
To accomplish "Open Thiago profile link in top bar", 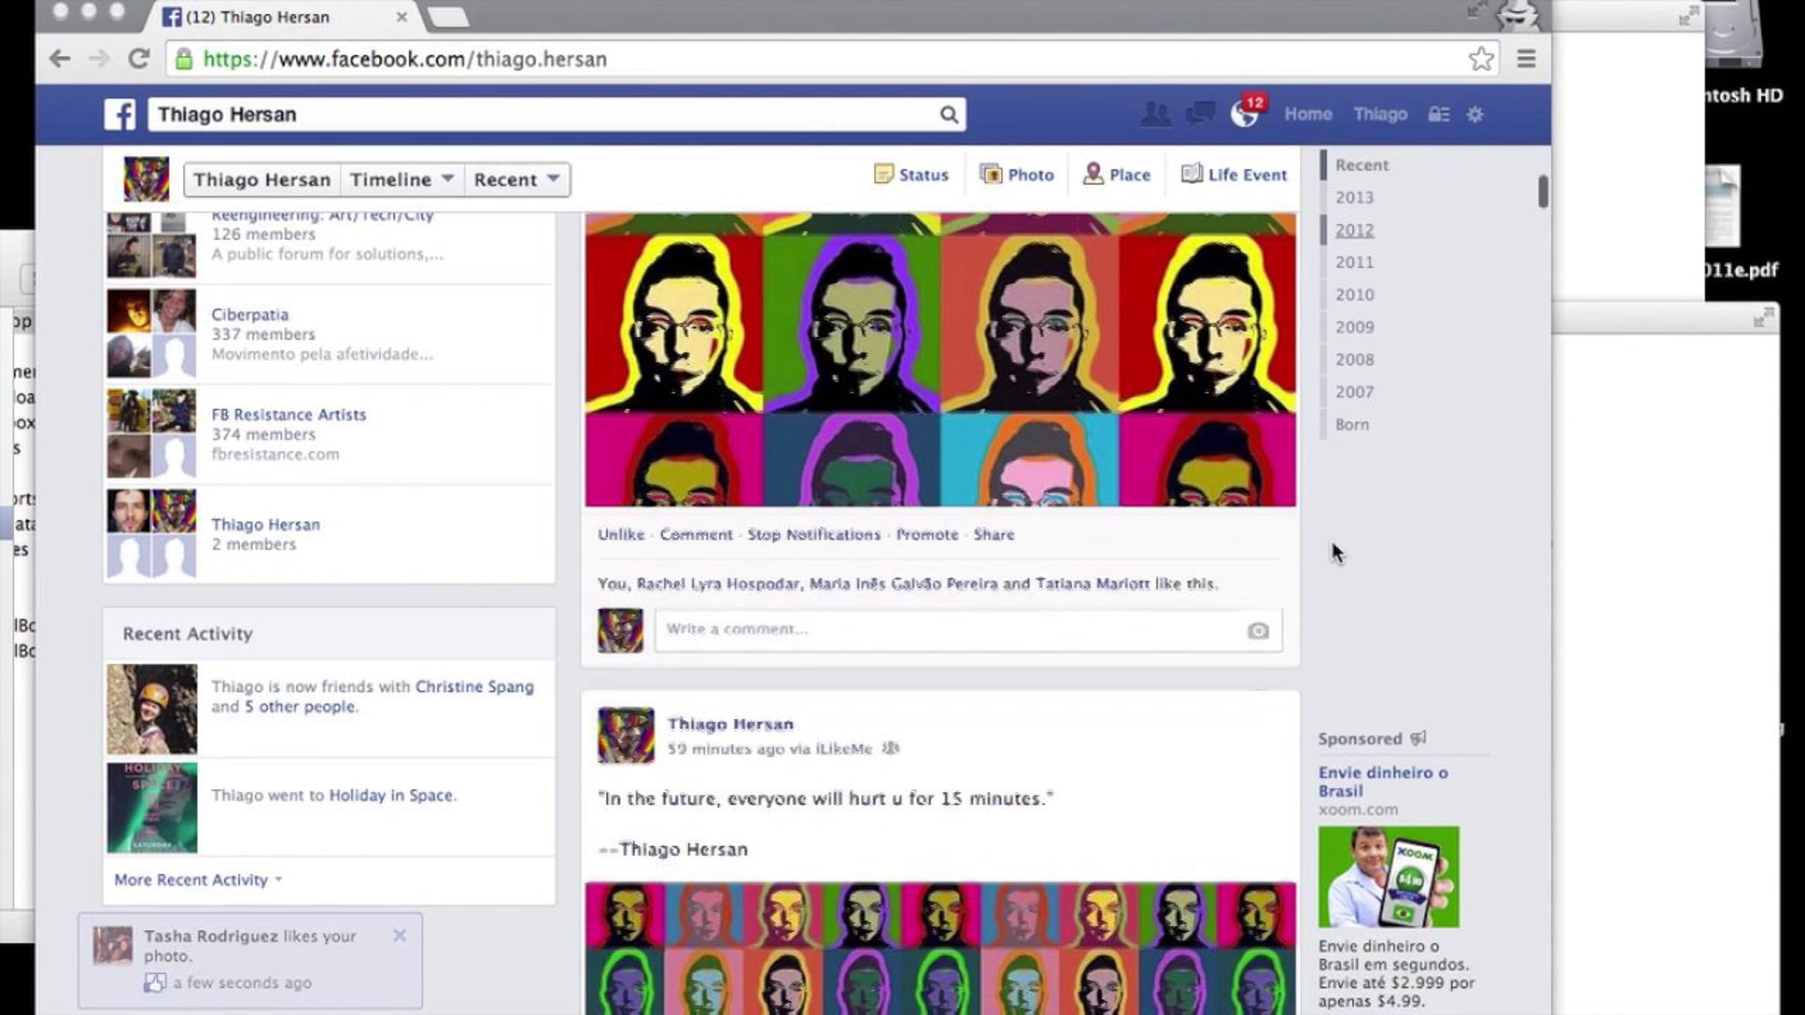I will (x=1380, y=114).
